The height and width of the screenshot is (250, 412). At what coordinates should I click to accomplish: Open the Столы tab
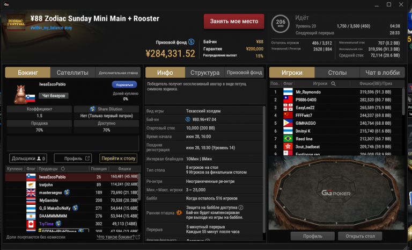tap(337, 73)
